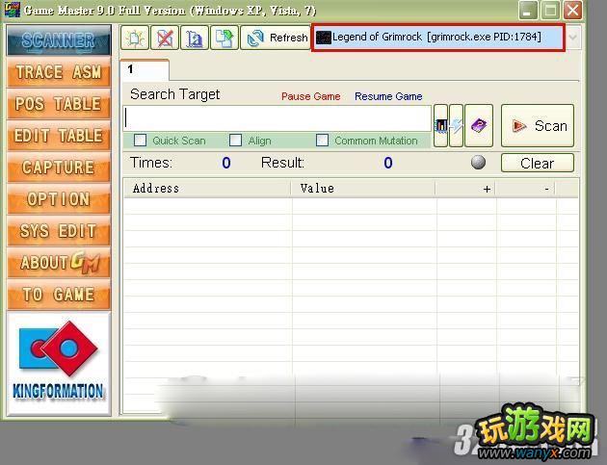Open the purple help book icon
Image resolution: width=607 pixels, height=465 pixels.
click(x=479, y=125)
